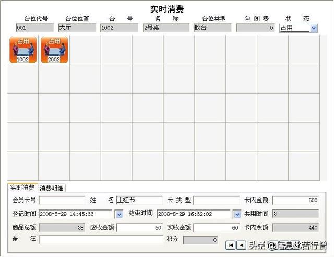Focus the 会员卡号 input field
The height and width of the screenshot is (257, 334).
[62, 200]
